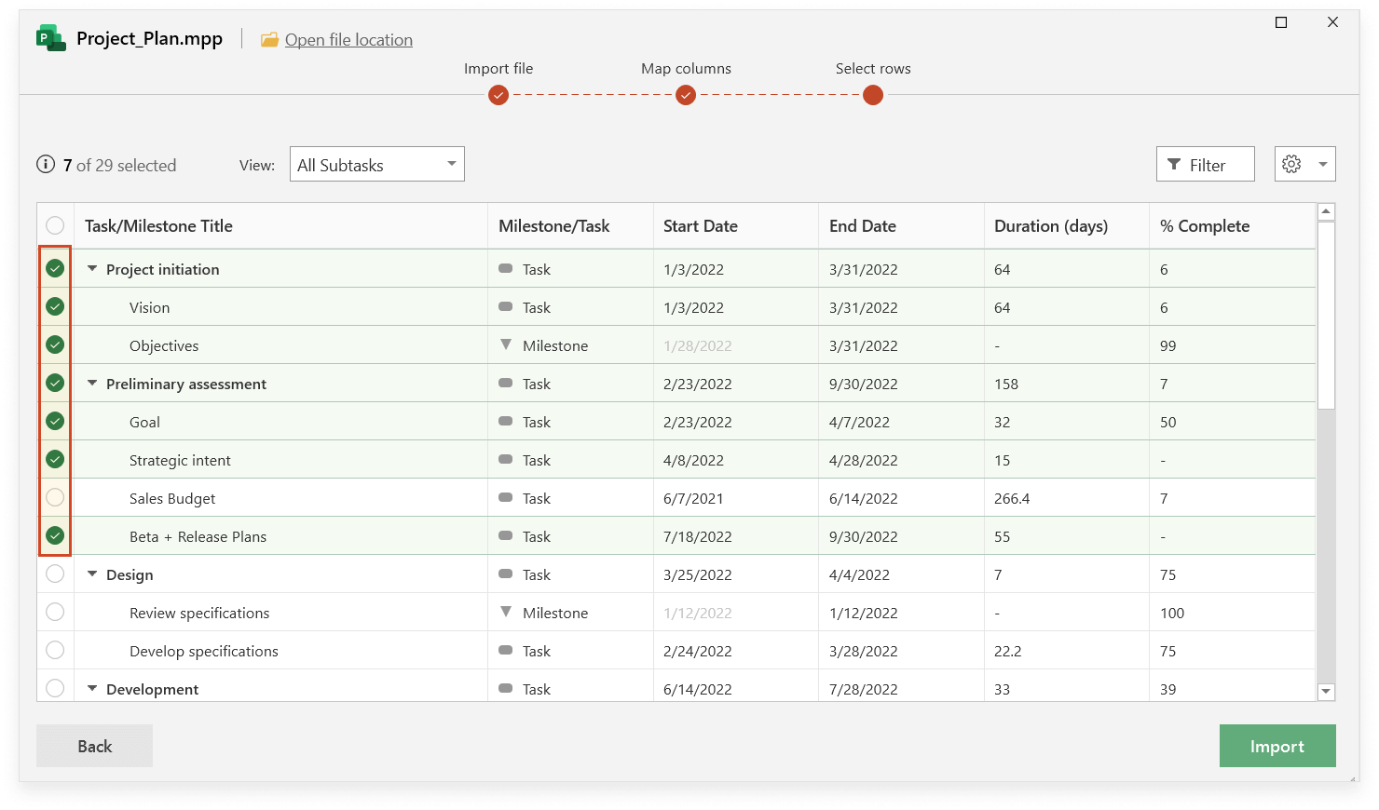Enable the select-all checkbox in header

coord(54,224)
